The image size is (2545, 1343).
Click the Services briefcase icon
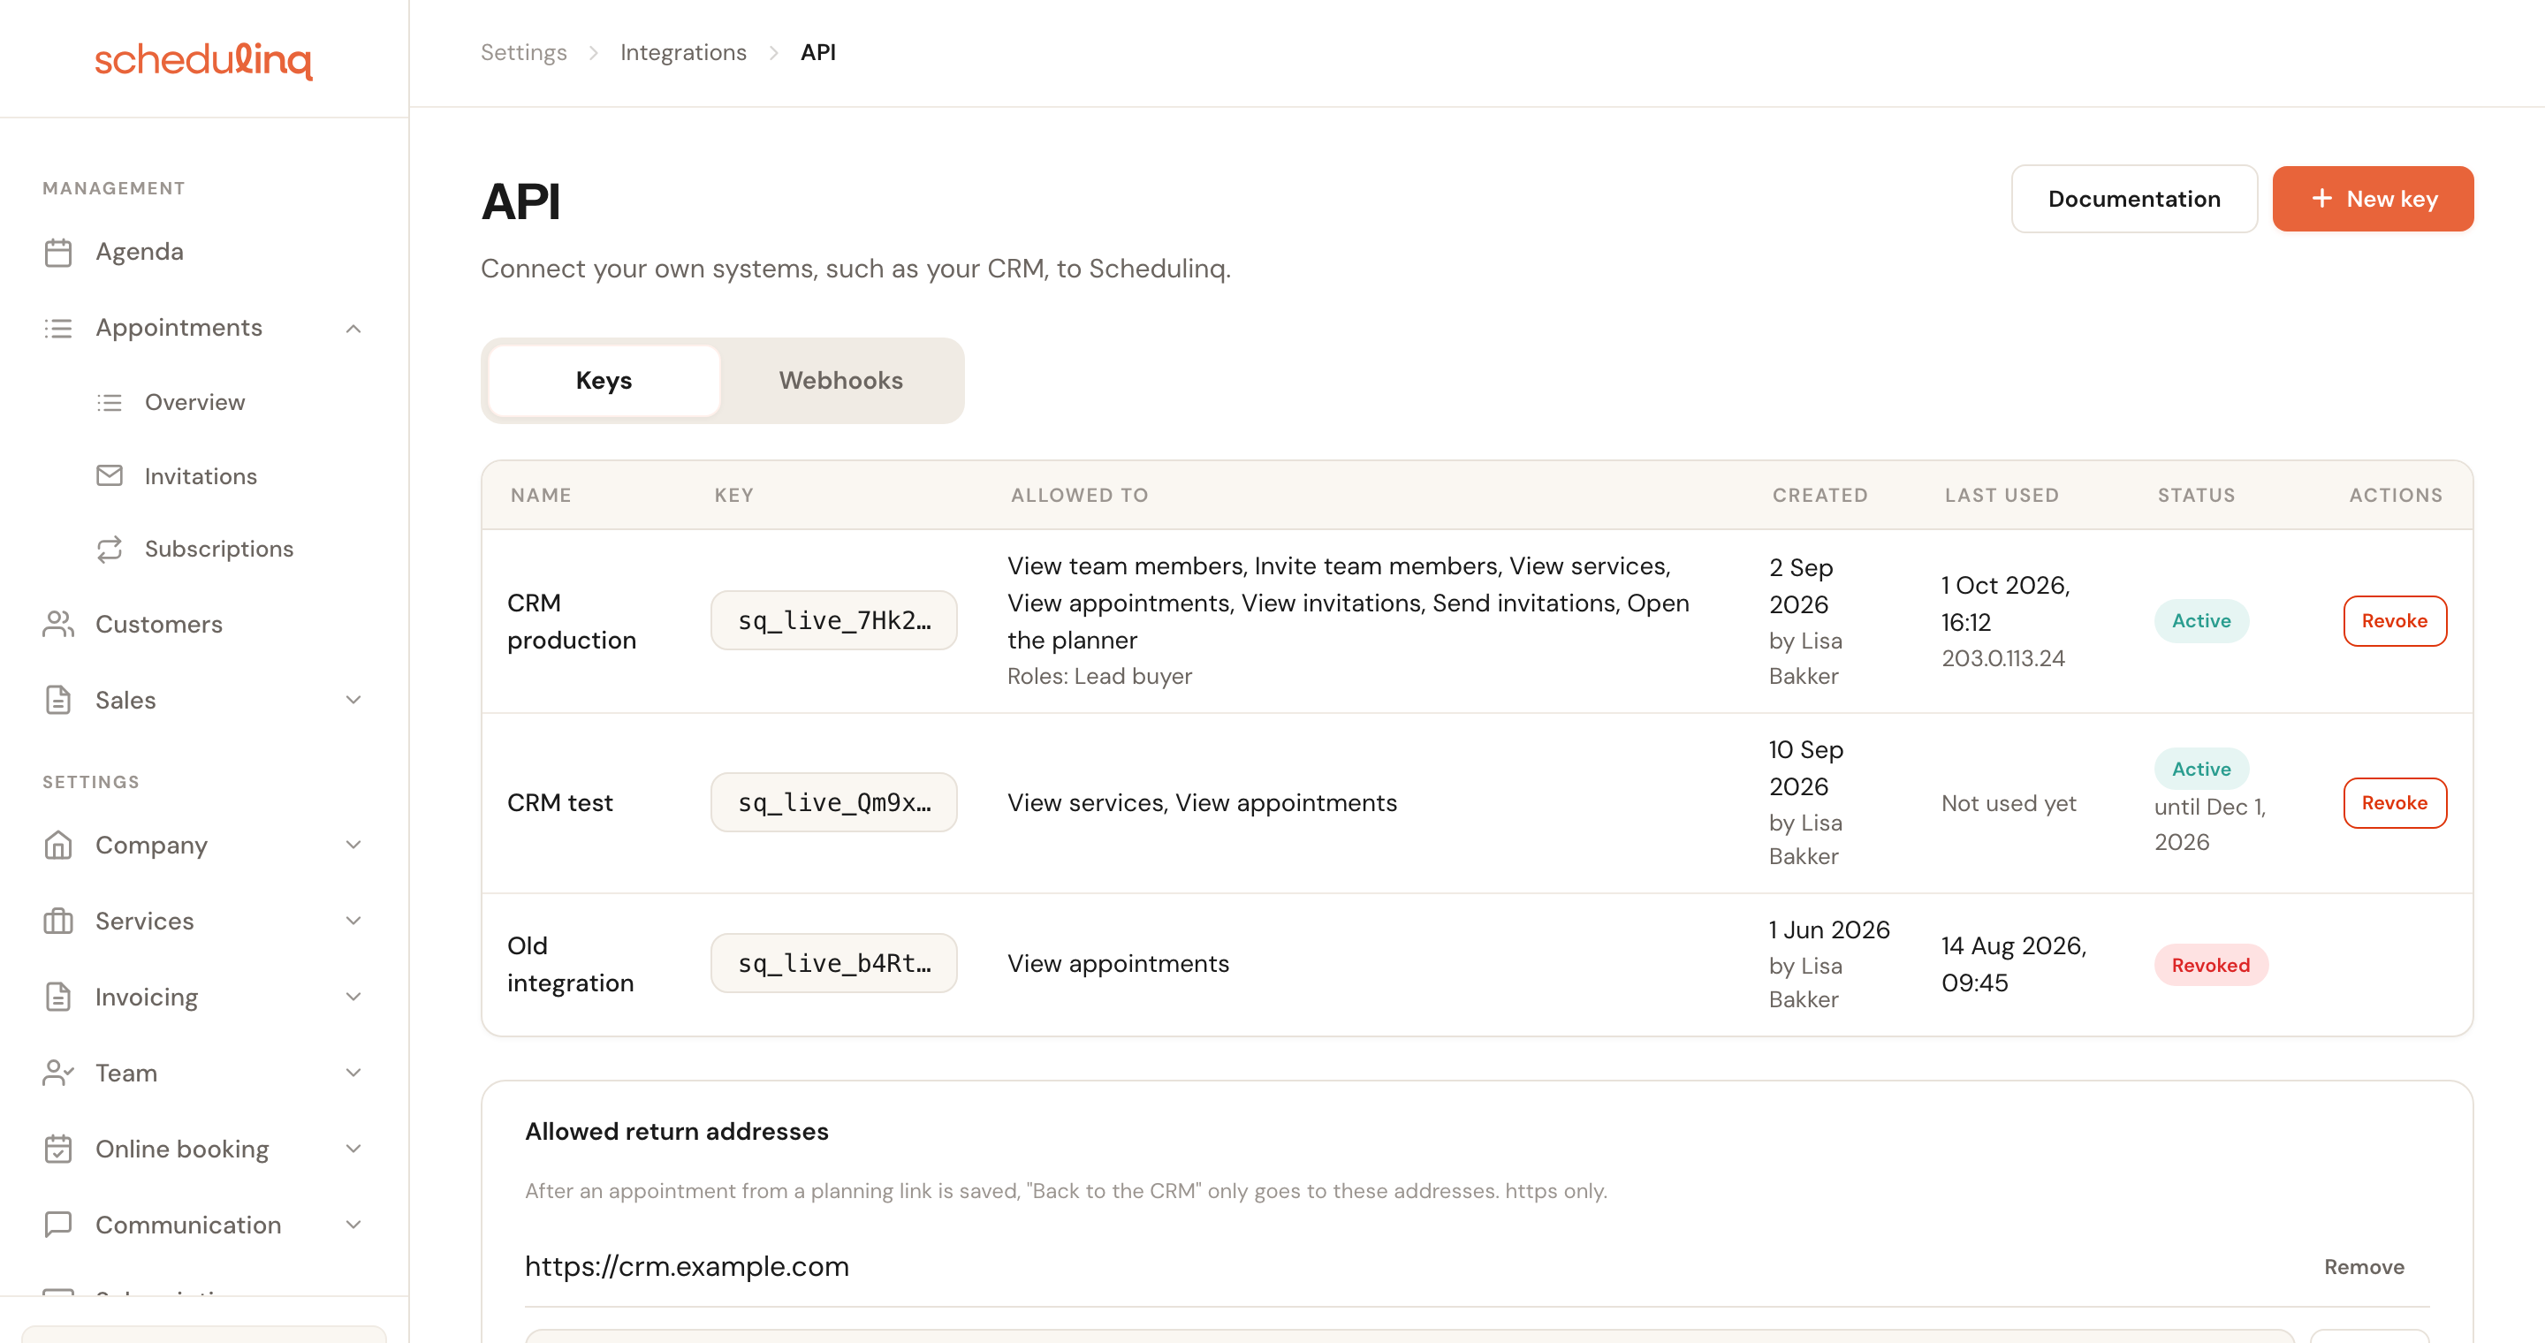pos(58,922)
